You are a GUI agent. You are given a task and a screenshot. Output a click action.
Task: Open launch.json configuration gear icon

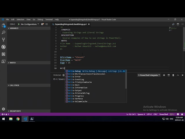42,24
